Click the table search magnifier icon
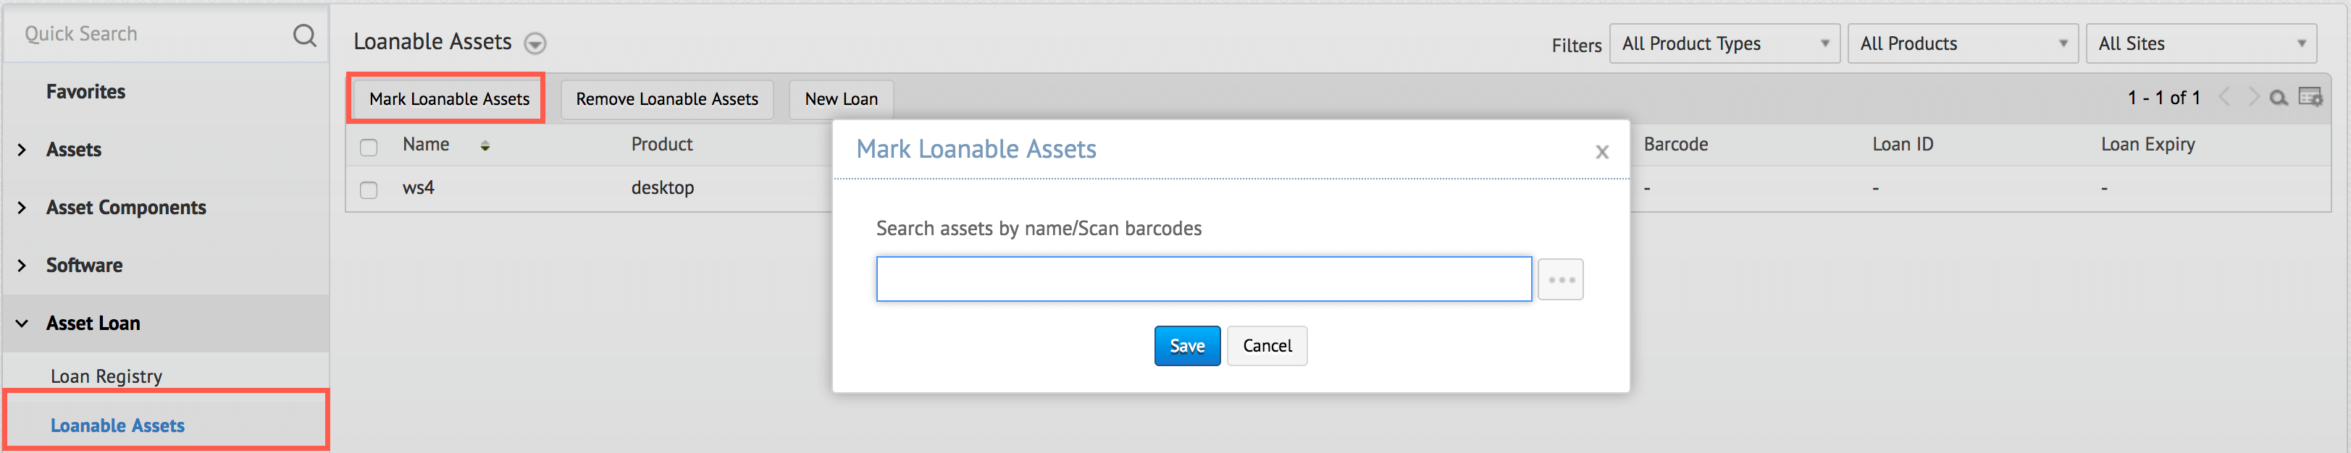The width and height of the screenshot is (2351, 453). coord(2278,98)
